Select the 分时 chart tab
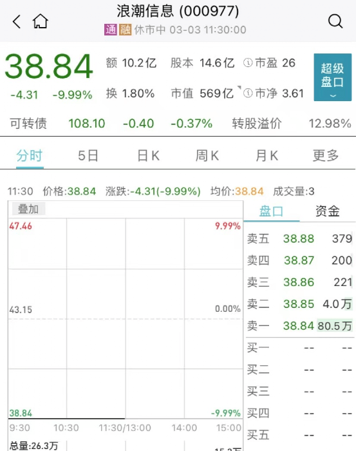The image size is (356, 451). pos(30,156)
